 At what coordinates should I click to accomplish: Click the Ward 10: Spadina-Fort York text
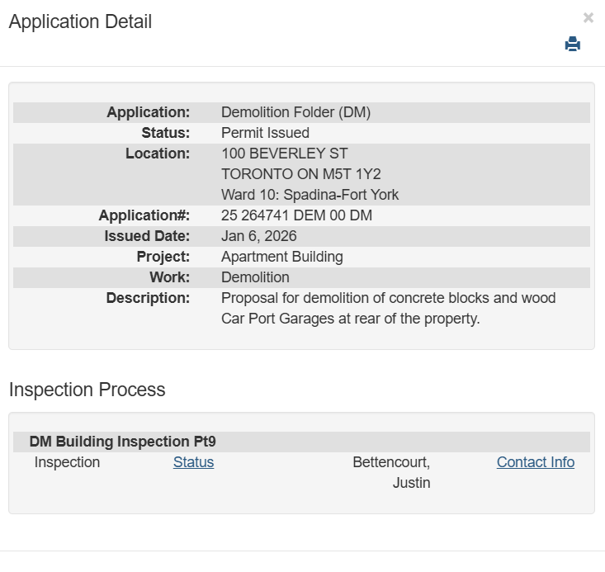tap(310, 195)
